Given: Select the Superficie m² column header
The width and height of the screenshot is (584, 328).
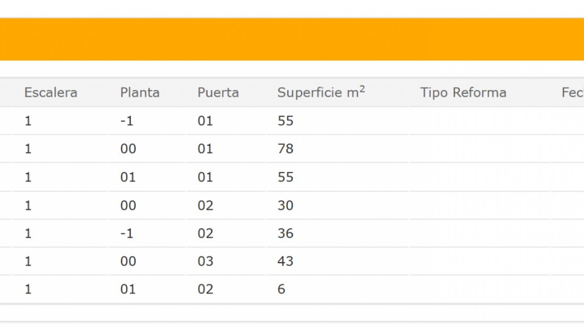Looking at the screenshot, I should coord(321,92).
